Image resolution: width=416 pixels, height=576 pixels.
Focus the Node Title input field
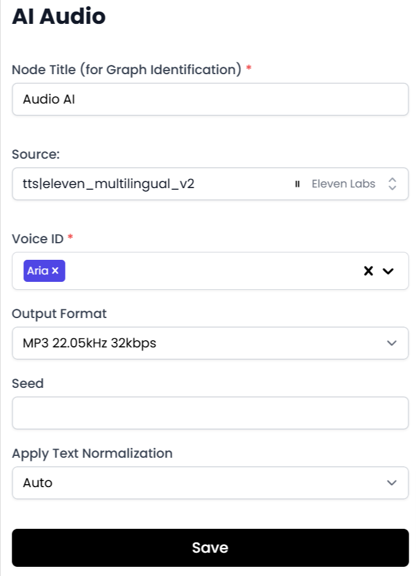pos(210,99)
